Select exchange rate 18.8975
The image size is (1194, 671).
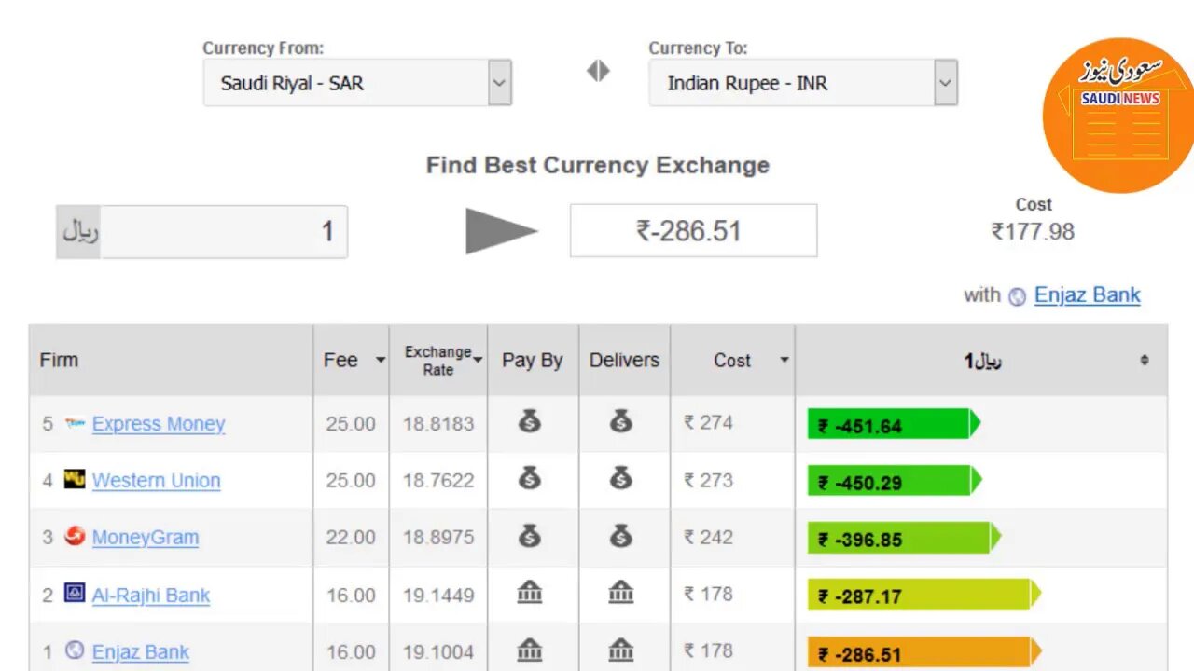(x=438, y=538)
